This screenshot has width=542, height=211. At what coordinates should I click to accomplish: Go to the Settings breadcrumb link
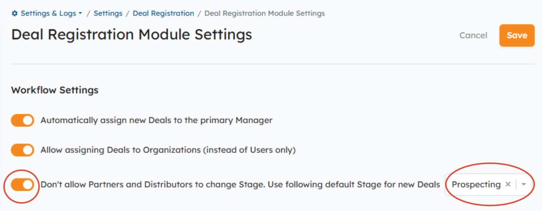(108, 14)
